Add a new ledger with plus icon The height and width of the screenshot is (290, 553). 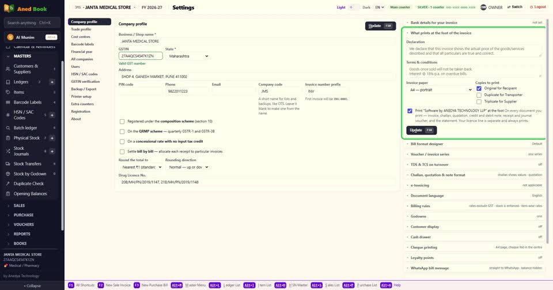(x=52, y=82)
